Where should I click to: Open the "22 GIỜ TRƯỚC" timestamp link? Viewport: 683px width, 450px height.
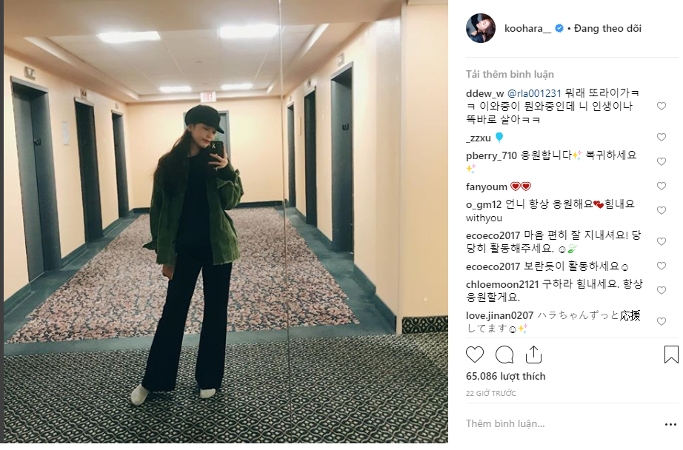[x=490, y=394]
